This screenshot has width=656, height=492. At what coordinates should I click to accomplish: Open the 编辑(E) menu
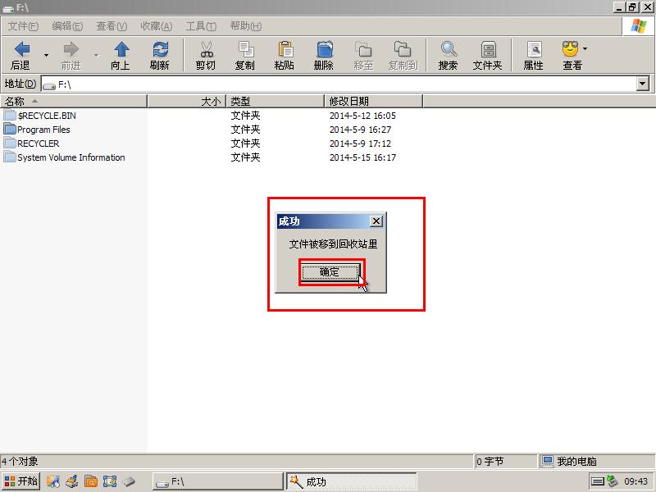[67, 26]
